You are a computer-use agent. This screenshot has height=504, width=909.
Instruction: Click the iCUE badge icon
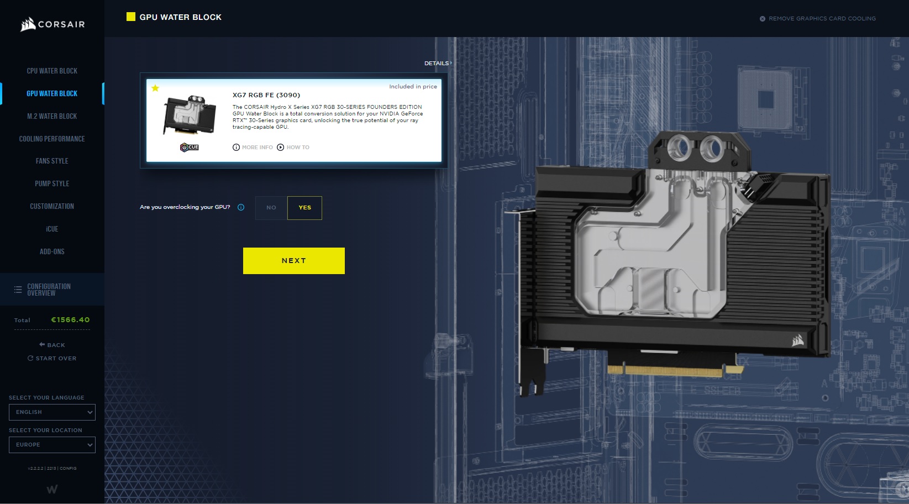190,147
